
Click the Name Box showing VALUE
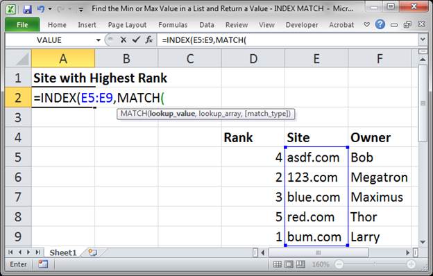(x=50, y=40)
